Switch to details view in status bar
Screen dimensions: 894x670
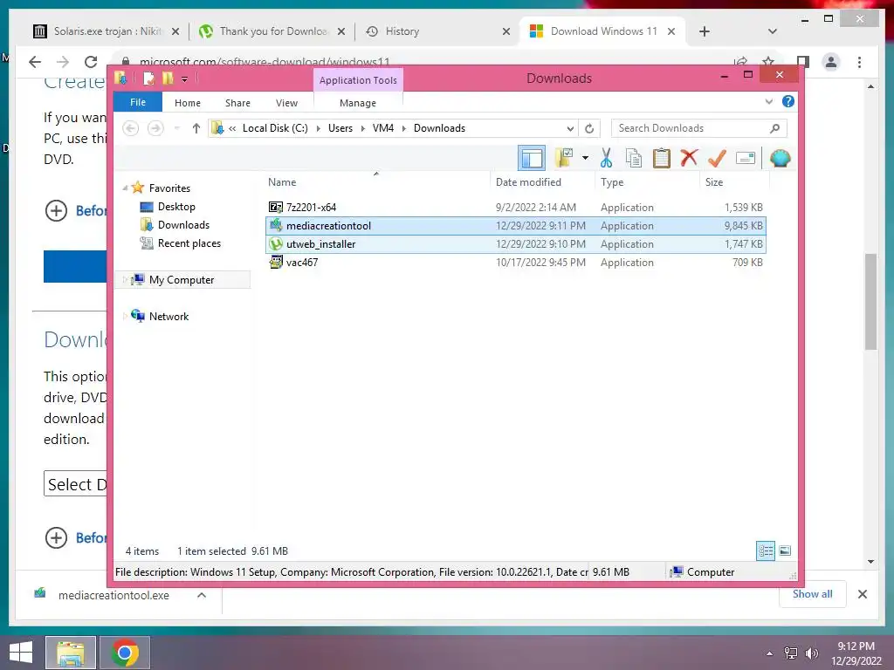766,550
